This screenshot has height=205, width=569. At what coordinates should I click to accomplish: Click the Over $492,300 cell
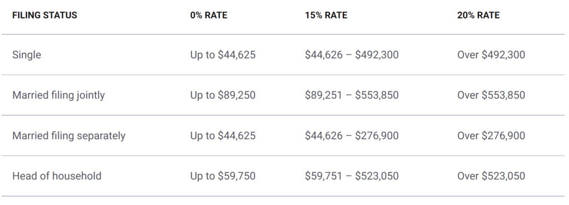pyautogui.click(x=491, y=55)
